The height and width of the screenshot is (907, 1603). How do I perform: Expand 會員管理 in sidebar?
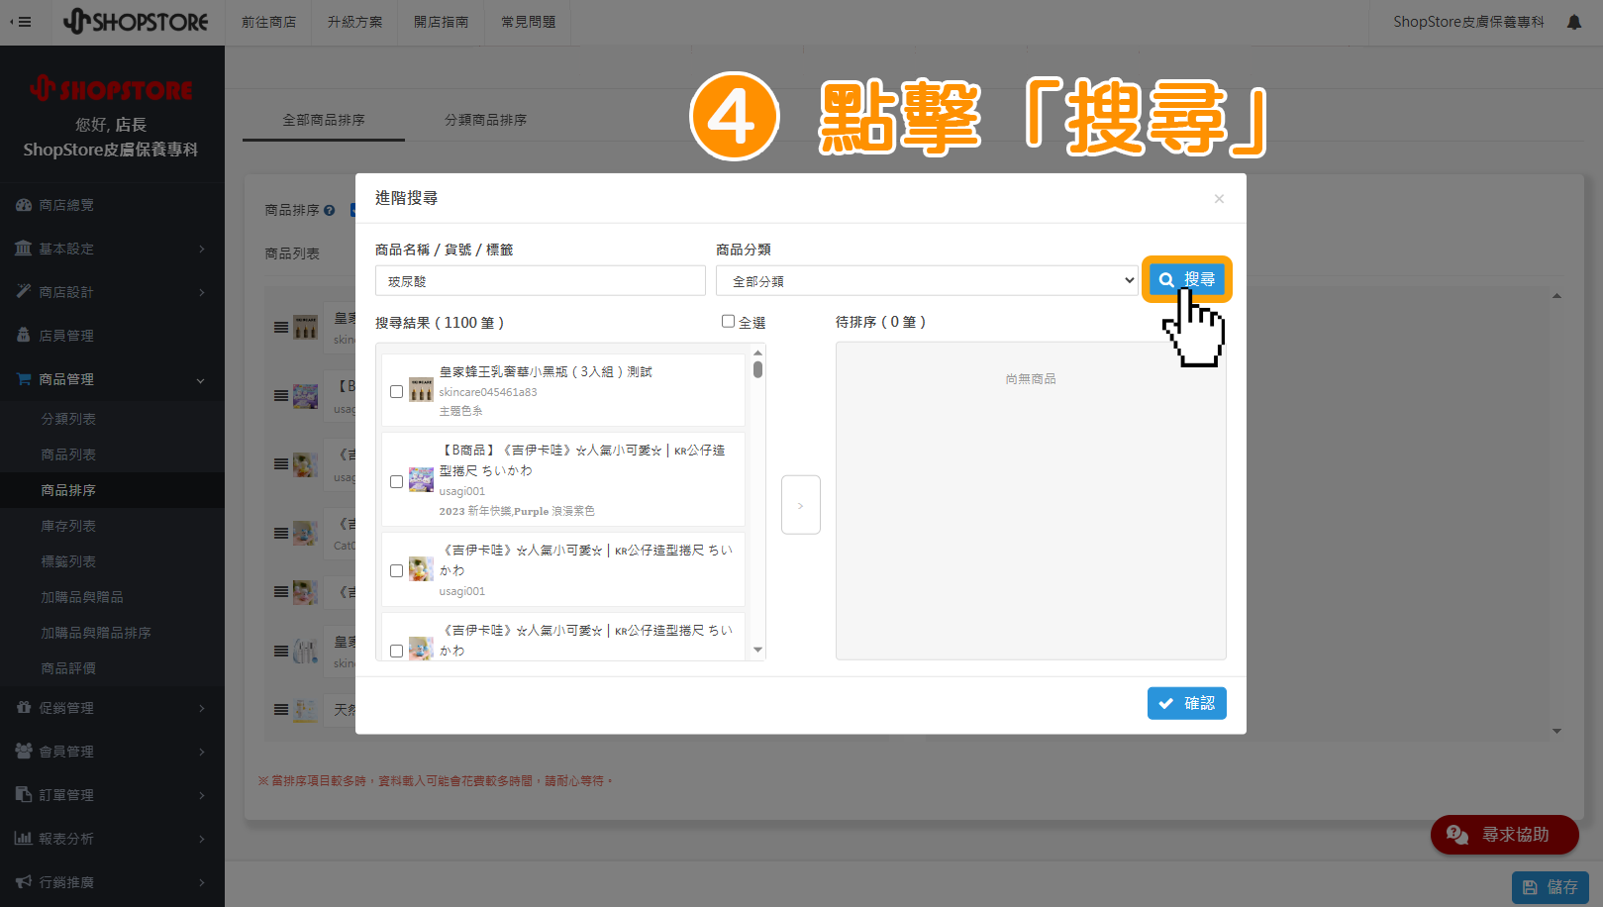112,752
